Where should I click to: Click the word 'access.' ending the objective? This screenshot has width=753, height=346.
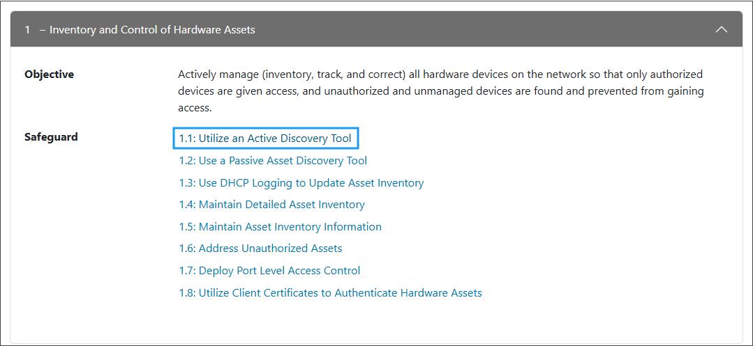tap(195, 108)
